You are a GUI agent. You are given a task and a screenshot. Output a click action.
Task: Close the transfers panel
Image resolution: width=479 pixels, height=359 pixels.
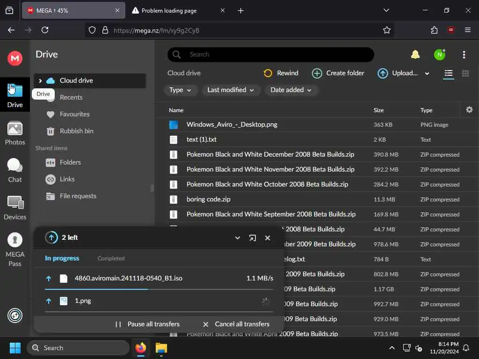[267, 238]
